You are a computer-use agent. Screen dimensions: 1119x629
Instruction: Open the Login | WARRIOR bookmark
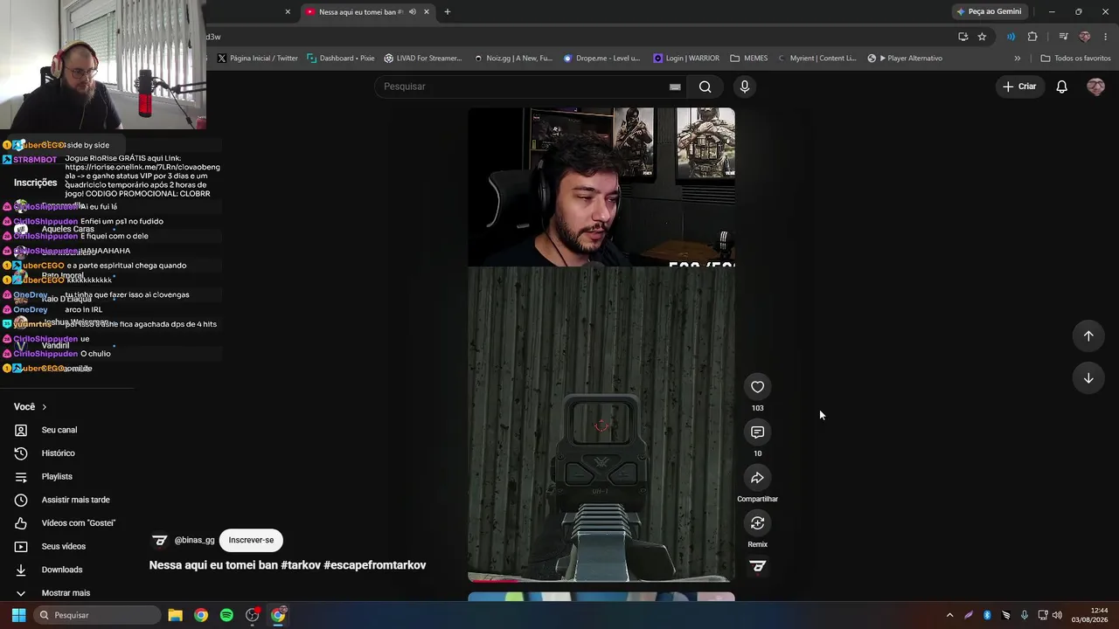pyautogui.click(x=686, y=59)
